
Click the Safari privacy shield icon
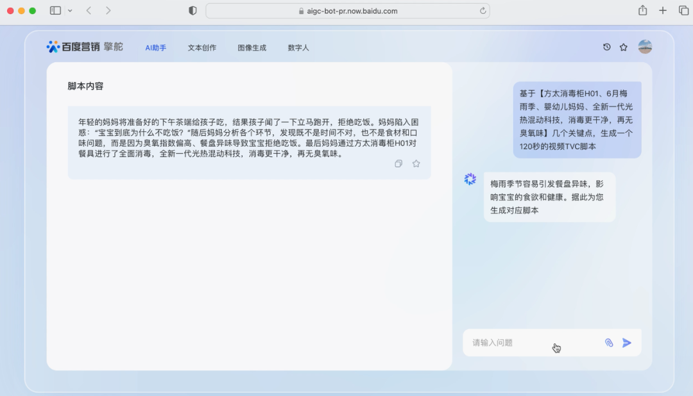click(x=193, y=11)
